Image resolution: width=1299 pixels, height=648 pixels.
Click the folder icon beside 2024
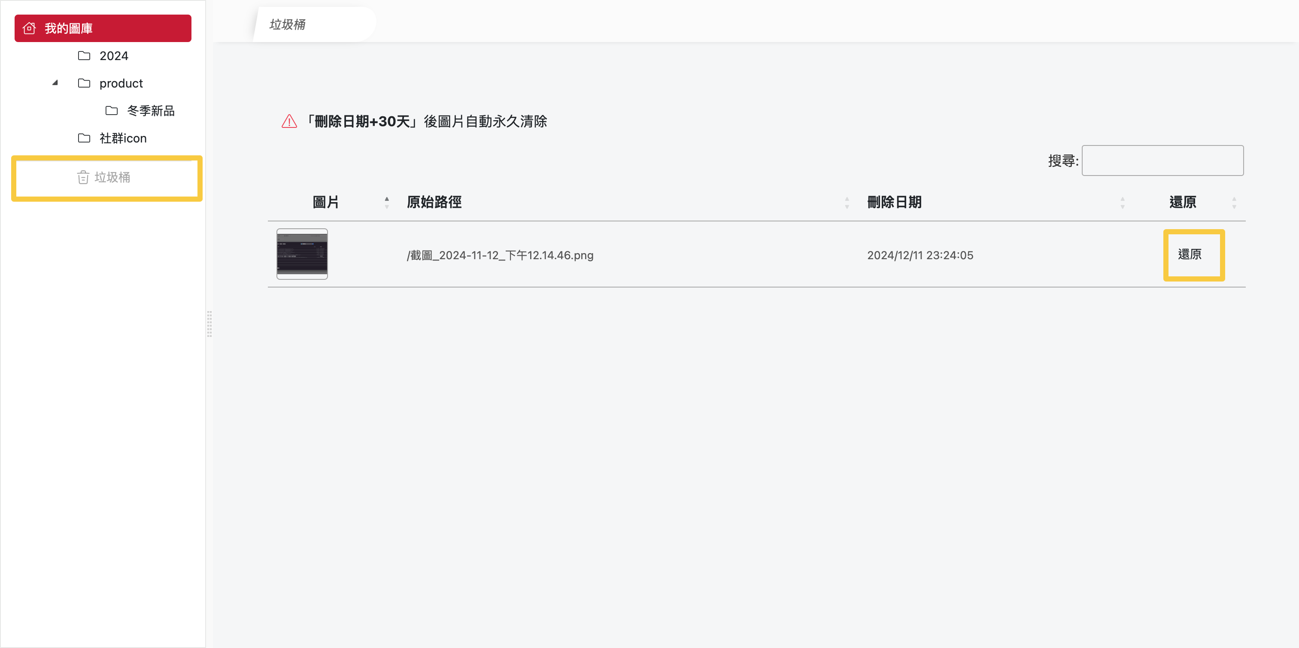coord(84,55)
